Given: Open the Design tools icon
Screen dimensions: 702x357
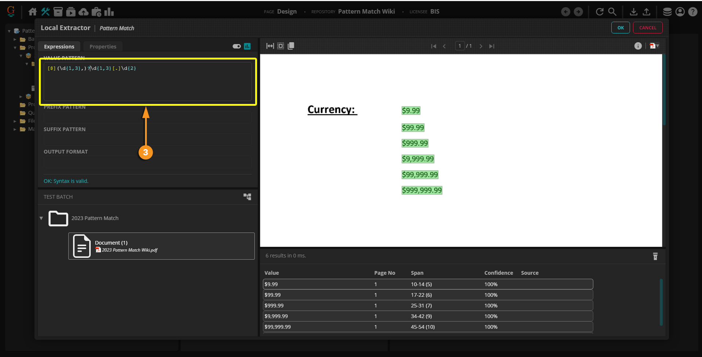Looking at the screenshot, I should (46, 12).
